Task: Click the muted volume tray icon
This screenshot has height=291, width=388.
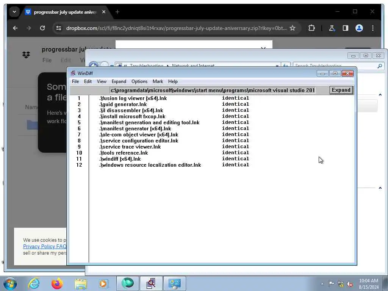Action: pyautogui.click(x=350, y=284)
